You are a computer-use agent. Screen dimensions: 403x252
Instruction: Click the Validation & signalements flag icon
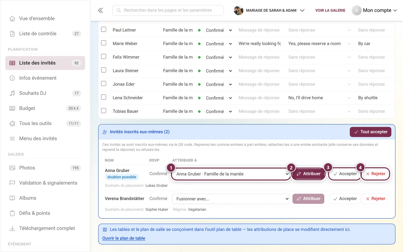click(12, 183)
